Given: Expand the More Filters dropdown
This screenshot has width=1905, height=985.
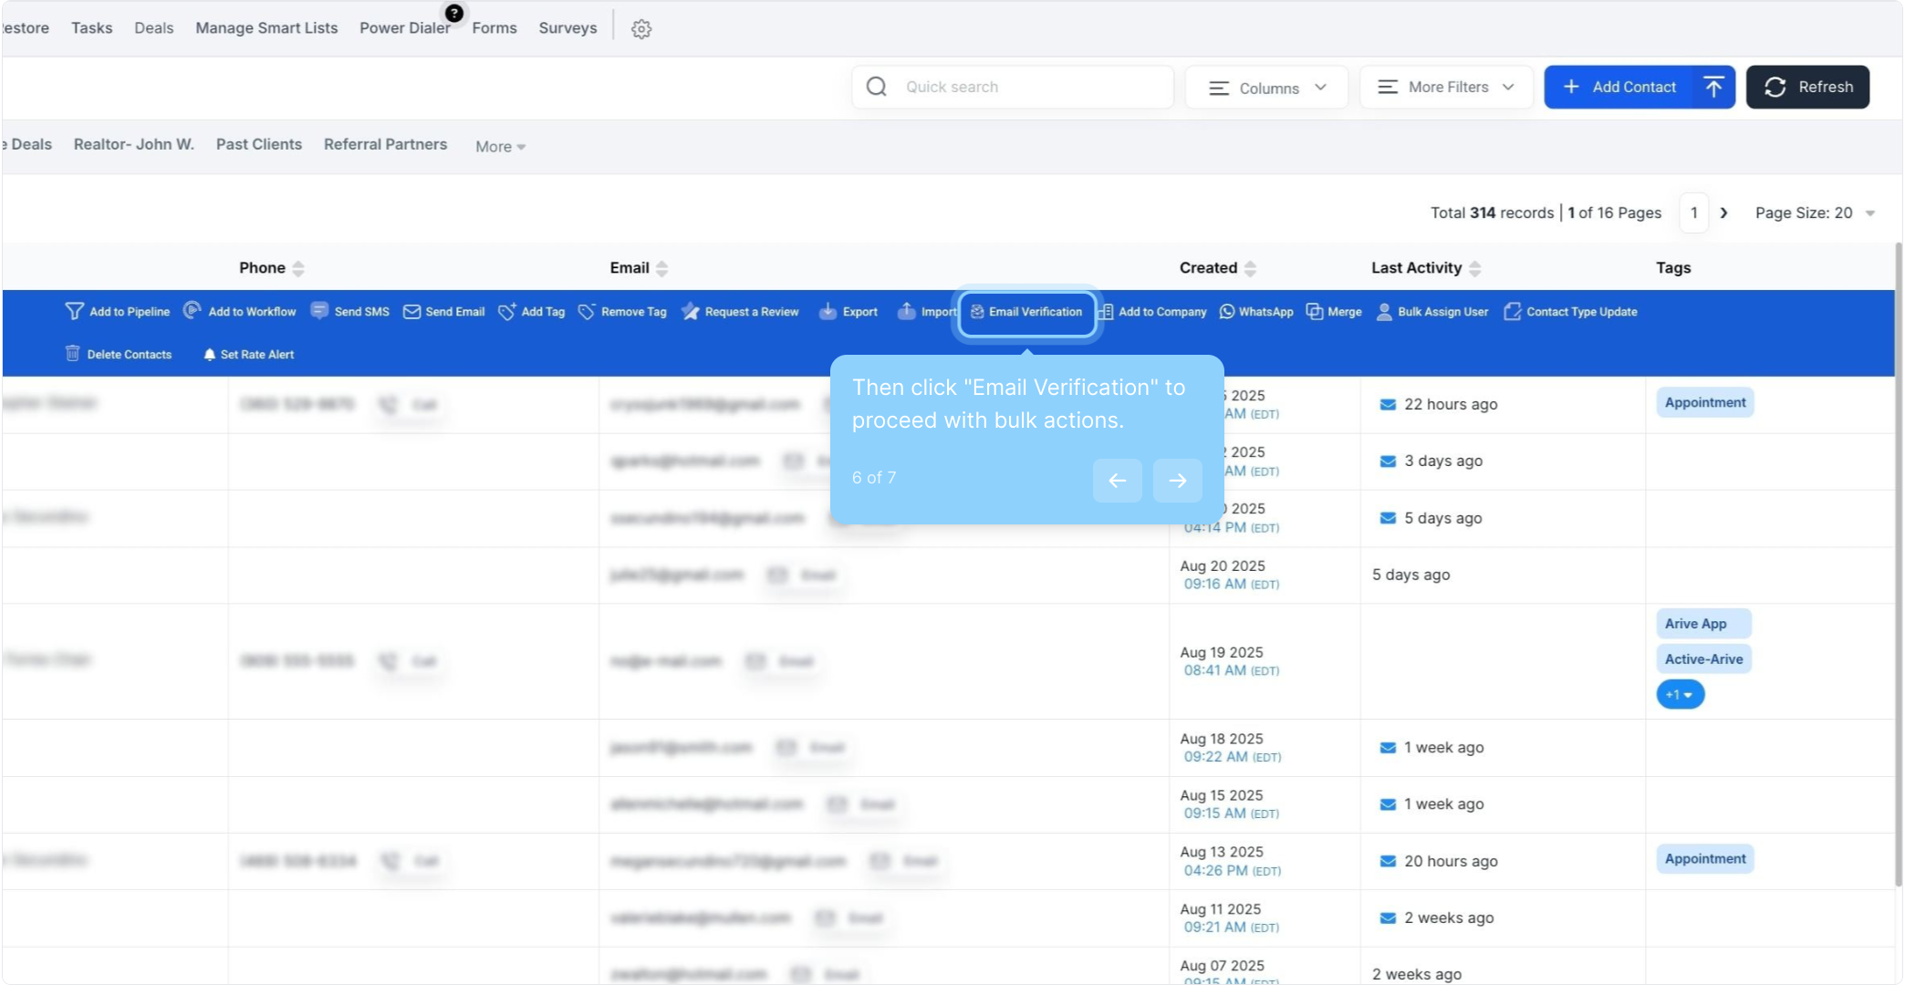Looking at the screenshot, I should click(1446, 88).
